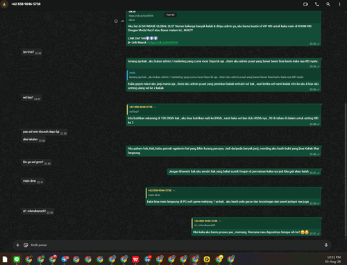Viewport: 347px width, 265px height.
Task: Open the contact's profile picture
Action: 4,4
